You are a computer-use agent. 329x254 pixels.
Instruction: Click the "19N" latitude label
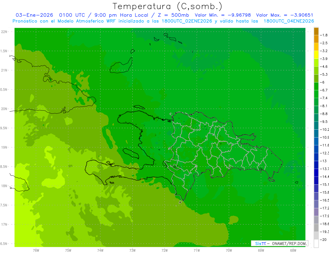(4, 147)
